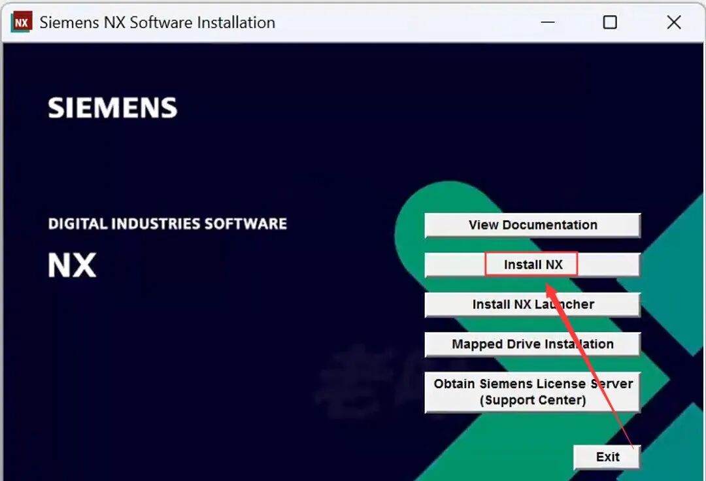Click the SIEMENS logo text
This screenshot has height=481, width=706.
112,108
